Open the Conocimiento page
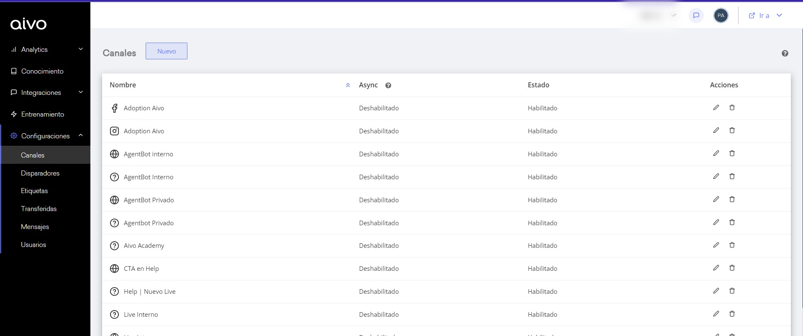The image size is (803, 336). (42, 71)
